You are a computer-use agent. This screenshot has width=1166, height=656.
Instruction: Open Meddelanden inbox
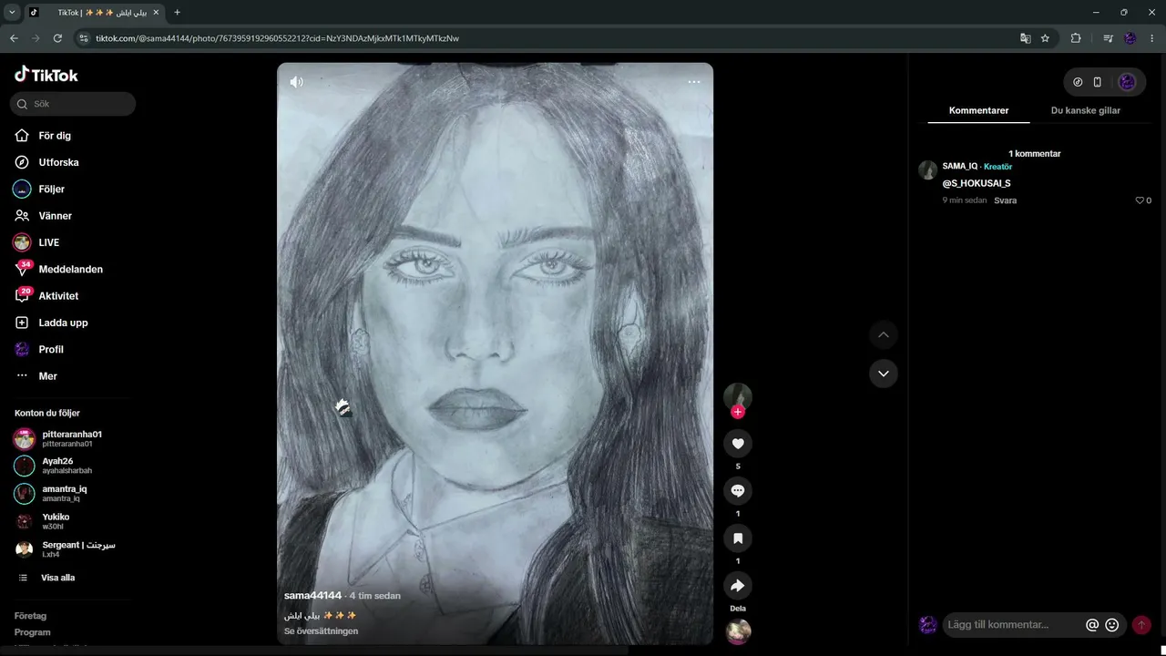[x=70, y=269]
